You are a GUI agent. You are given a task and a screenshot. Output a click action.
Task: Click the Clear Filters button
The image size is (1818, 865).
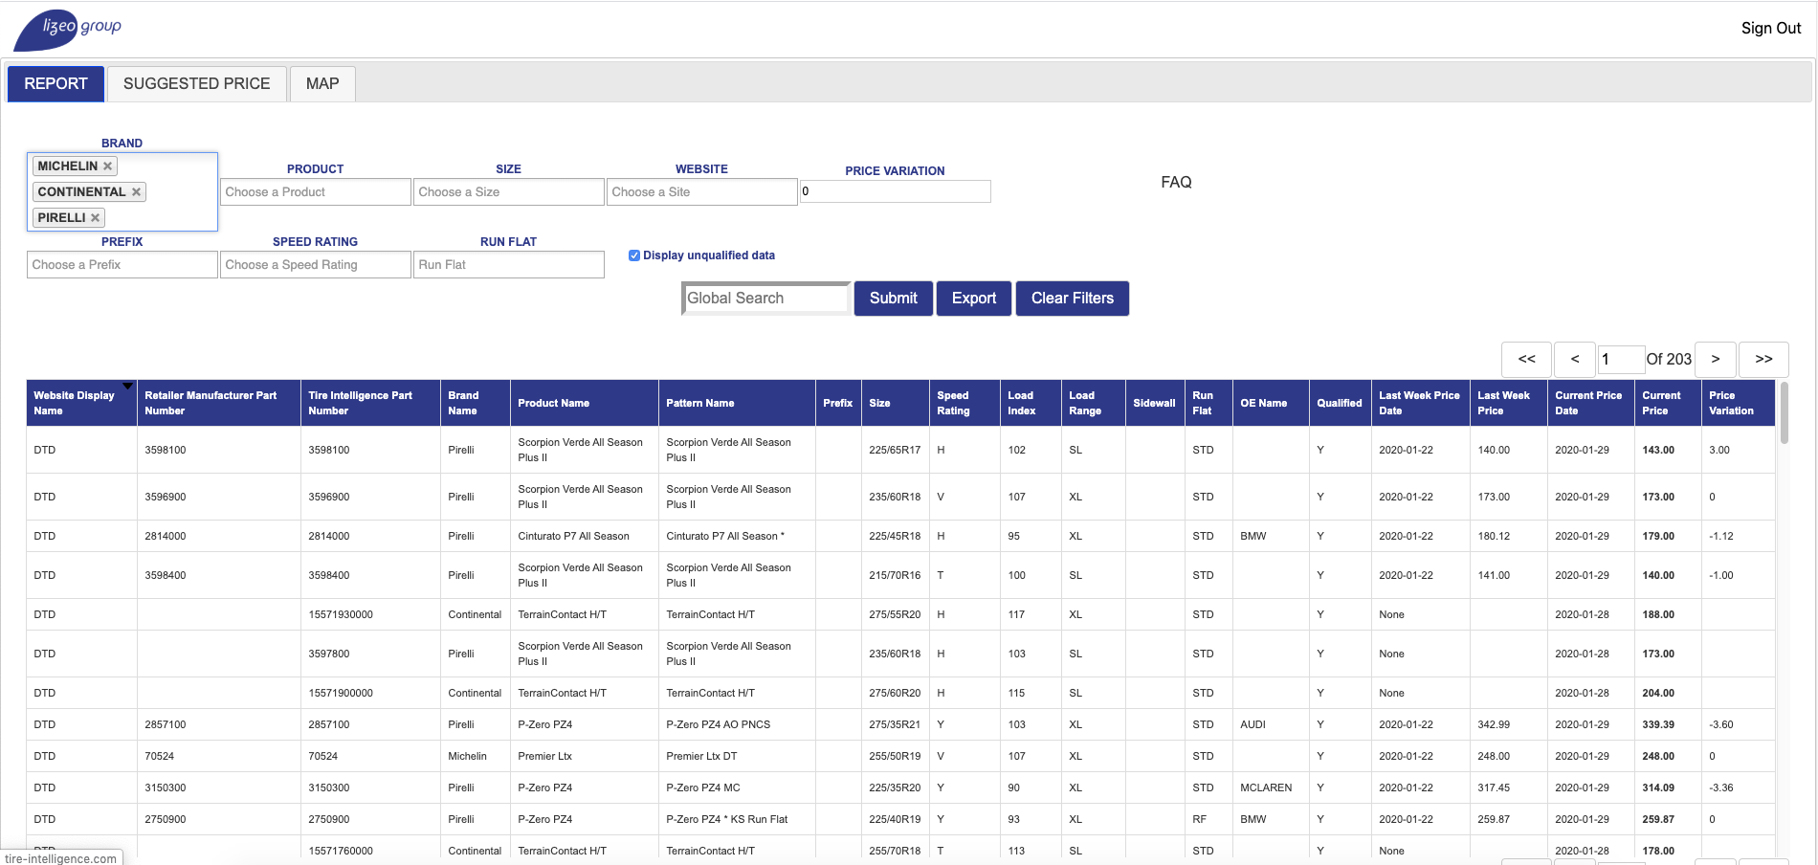pos(1073,299)
